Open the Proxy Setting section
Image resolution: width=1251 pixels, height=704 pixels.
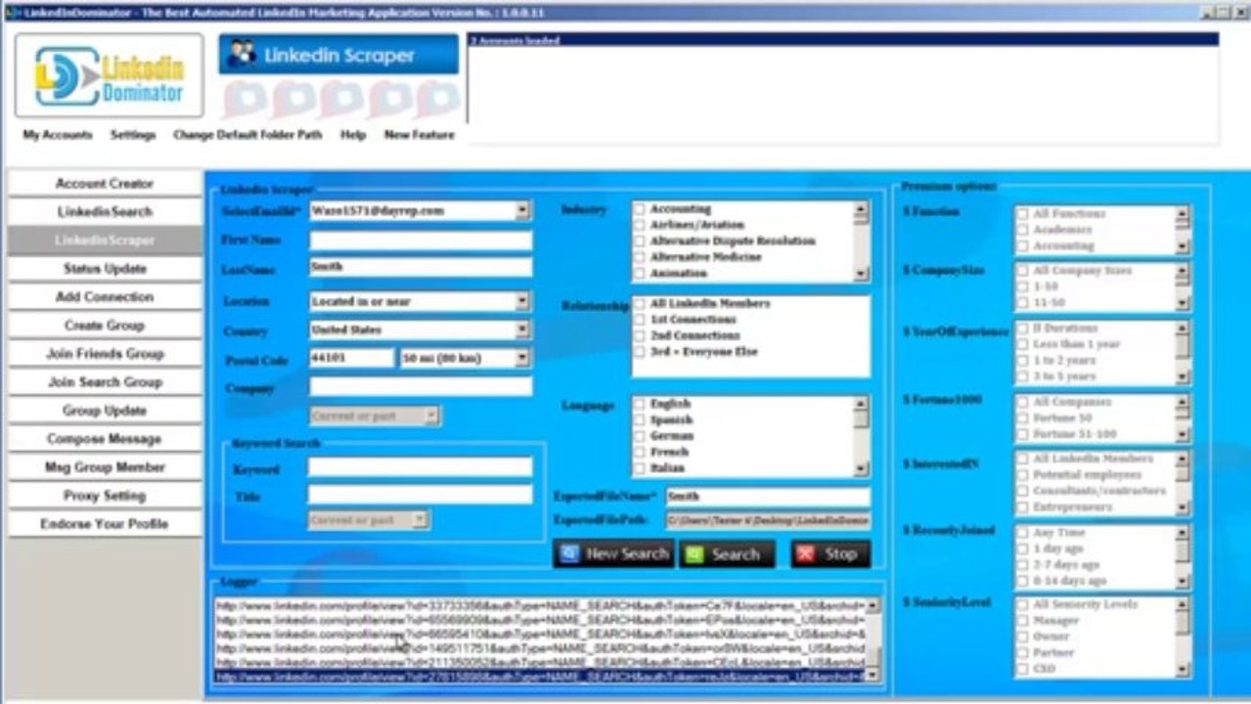(x=105, y=496)
